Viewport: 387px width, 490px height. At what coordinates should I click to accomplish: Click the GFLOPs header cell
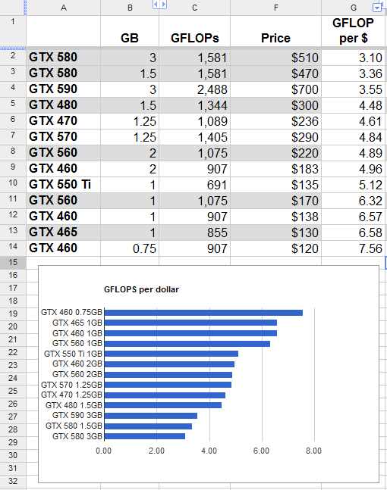point(194,31)
